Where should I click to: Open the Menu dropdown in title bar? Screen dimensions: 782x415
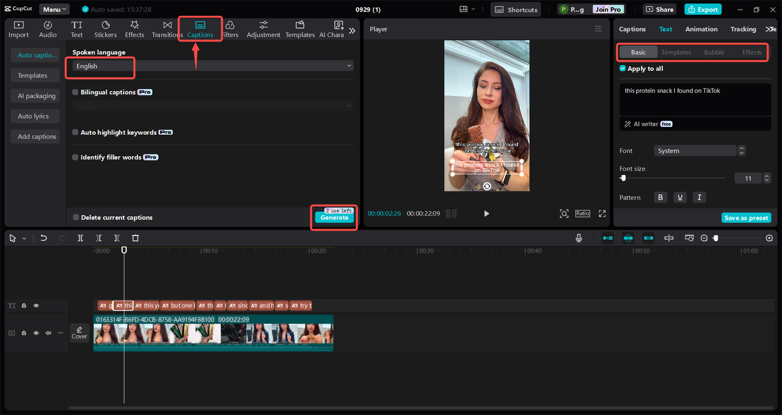(54, 9)
